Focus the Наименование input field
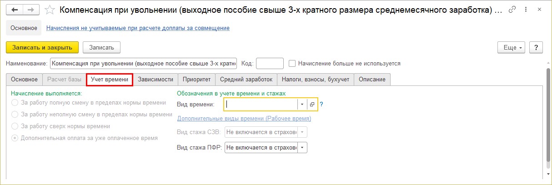Screen dimensions: 552x185 tap(143, 64)
